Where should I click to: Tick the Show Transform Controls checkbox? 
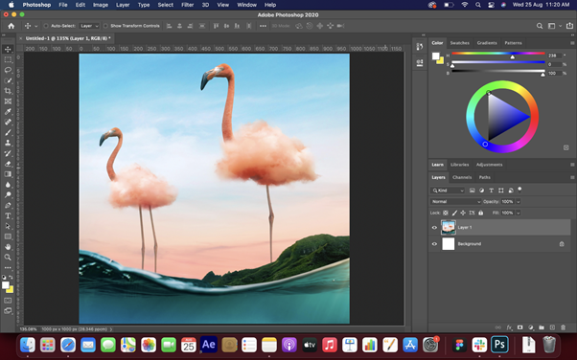(x=105, y=26)
